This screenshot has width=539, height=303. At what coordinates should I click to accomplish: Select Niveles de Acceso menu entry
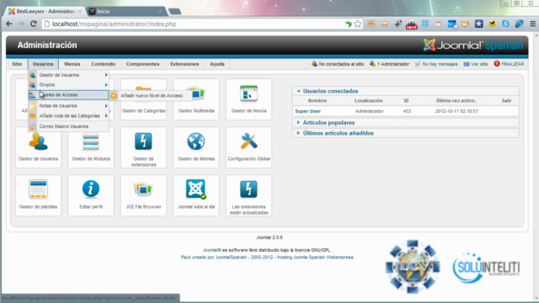coord(68,95)
